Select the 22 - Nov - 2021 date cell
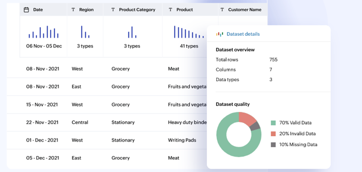 click(x=43, y=123)
